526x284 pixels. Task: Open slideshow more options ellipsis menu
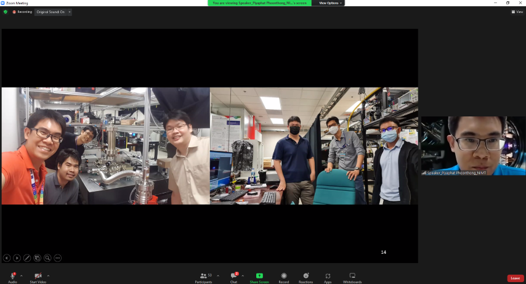coord(58,258)
